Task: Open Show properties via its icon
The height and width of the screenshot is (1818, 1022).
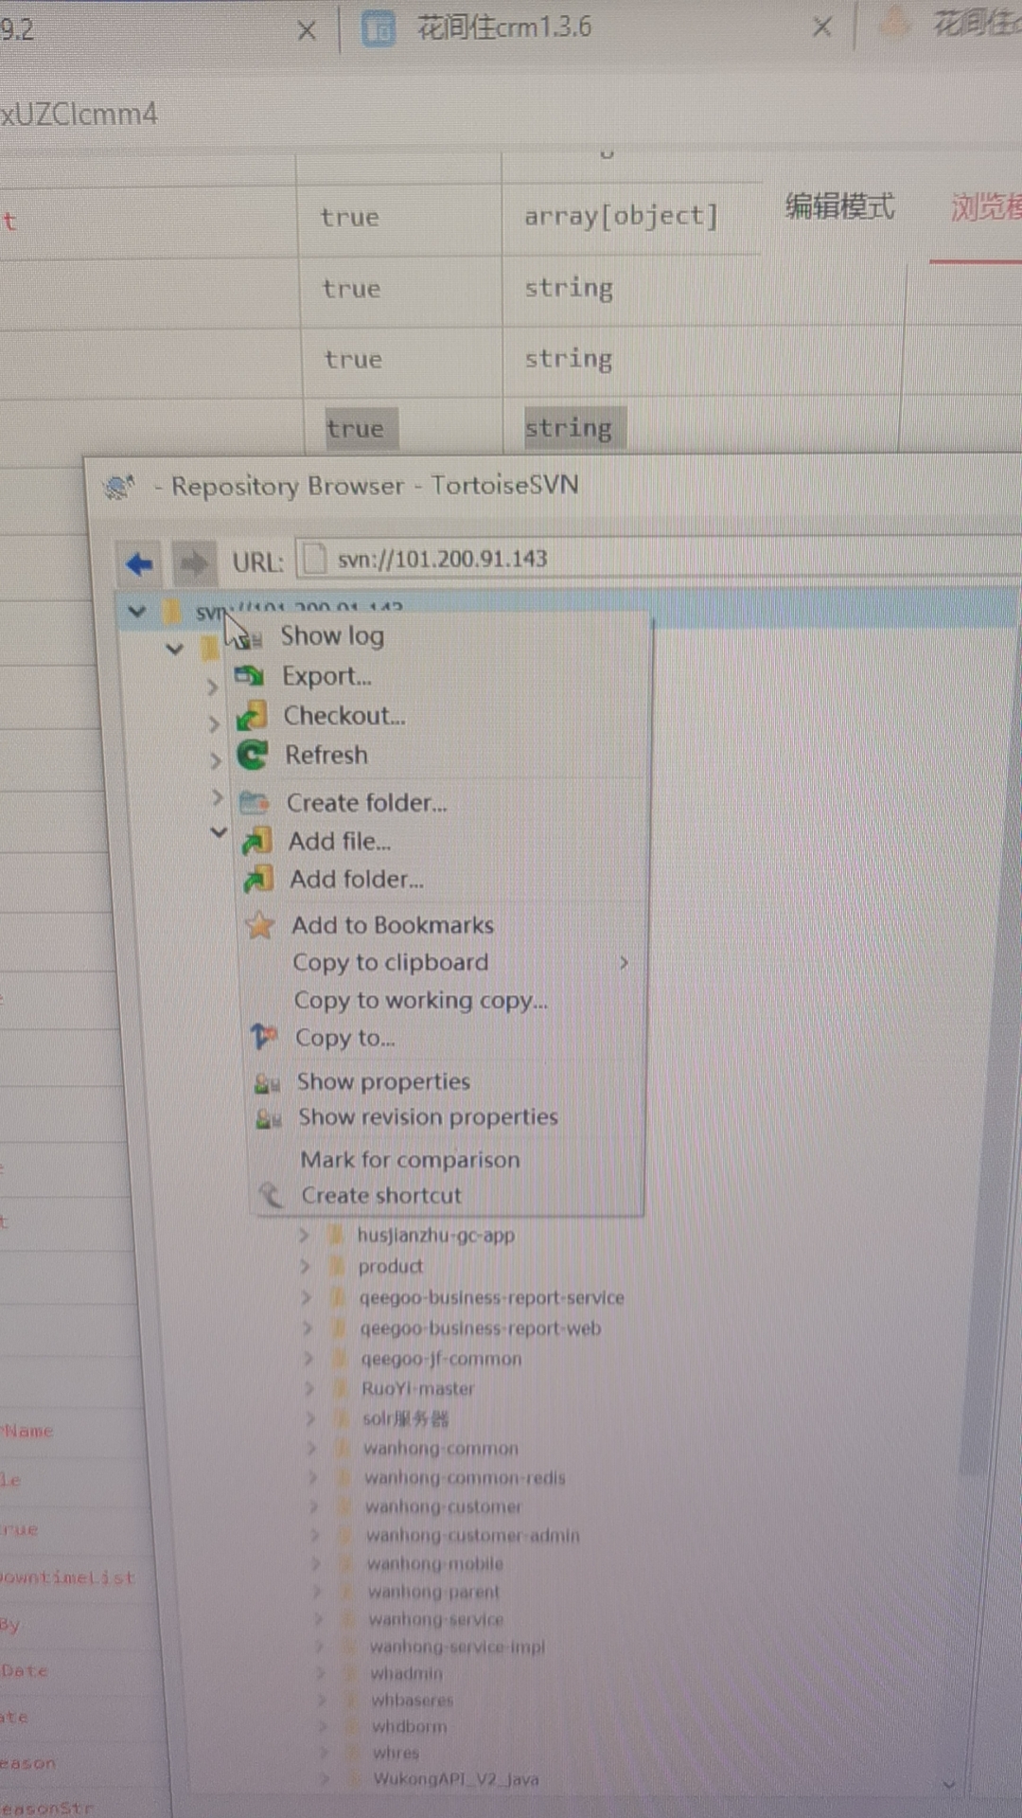Action: tap(267, 1082)
